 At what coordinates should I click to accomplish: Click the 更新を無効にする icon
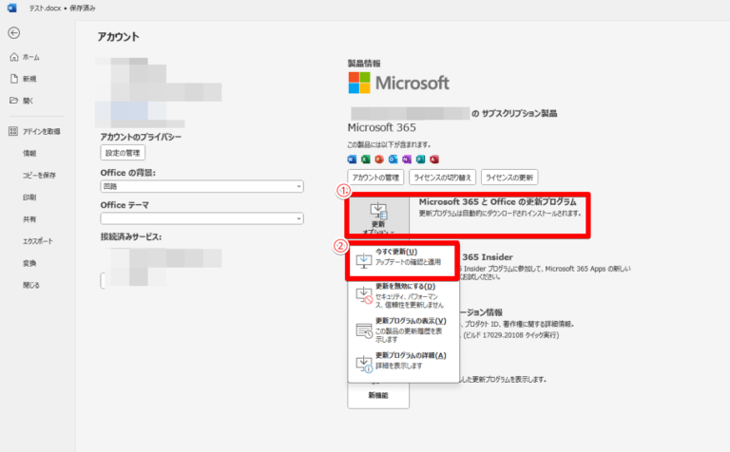(364, 295)
